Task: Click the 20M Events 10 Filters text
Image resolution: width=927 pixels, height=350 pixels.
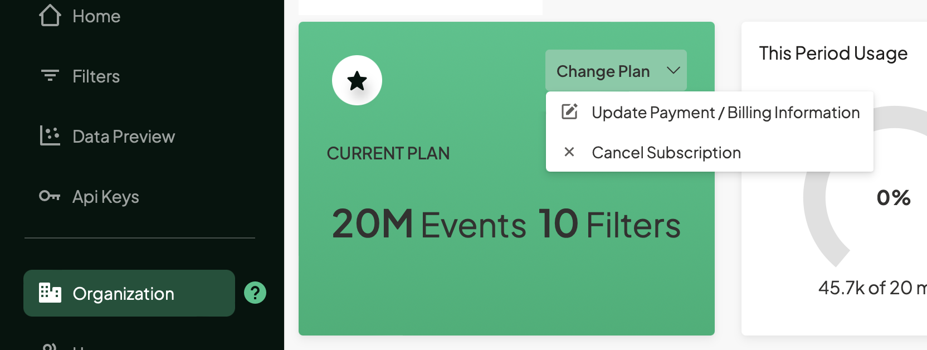Action: click(x=506, y=225)
